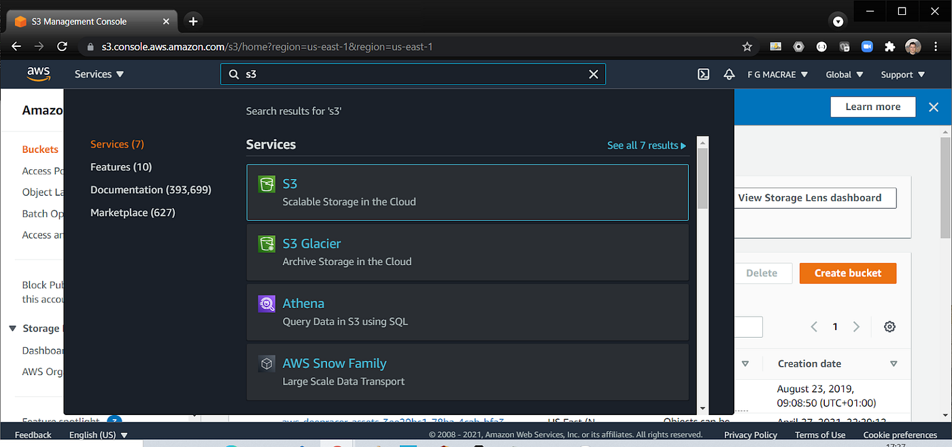Screen dimensions: 952x447
Task: Sort column with arrow left of Creation date
Action: coord(745,364)
